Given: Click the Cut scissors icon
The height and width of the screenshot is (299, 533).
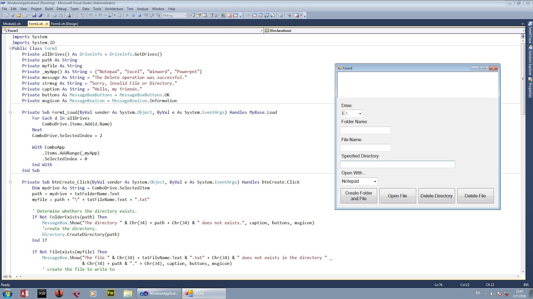Looking at the screenshot, I should [49, 15].
